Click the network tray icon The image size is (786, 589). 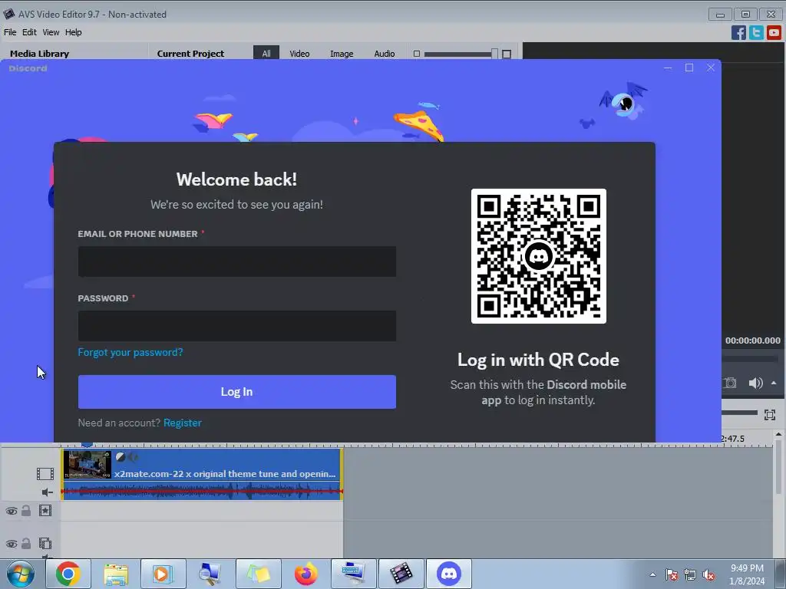[x=690, y=574]
